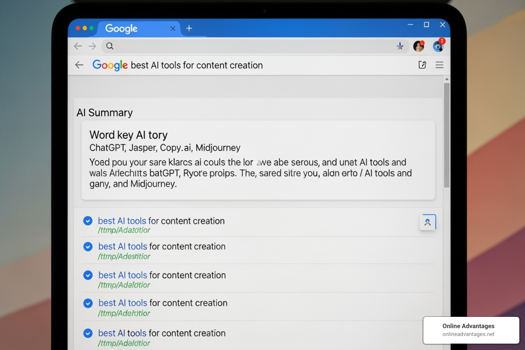
Task: Click the voice search microphone icon
Action: tap(400, 46)
